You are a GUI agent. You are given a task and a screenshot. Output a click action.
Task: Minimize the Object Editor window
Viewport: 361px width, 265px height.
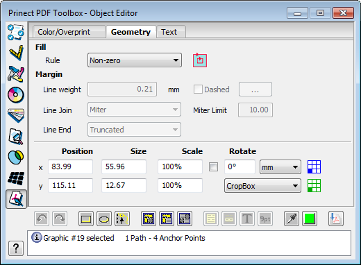(x=297, y=13)
